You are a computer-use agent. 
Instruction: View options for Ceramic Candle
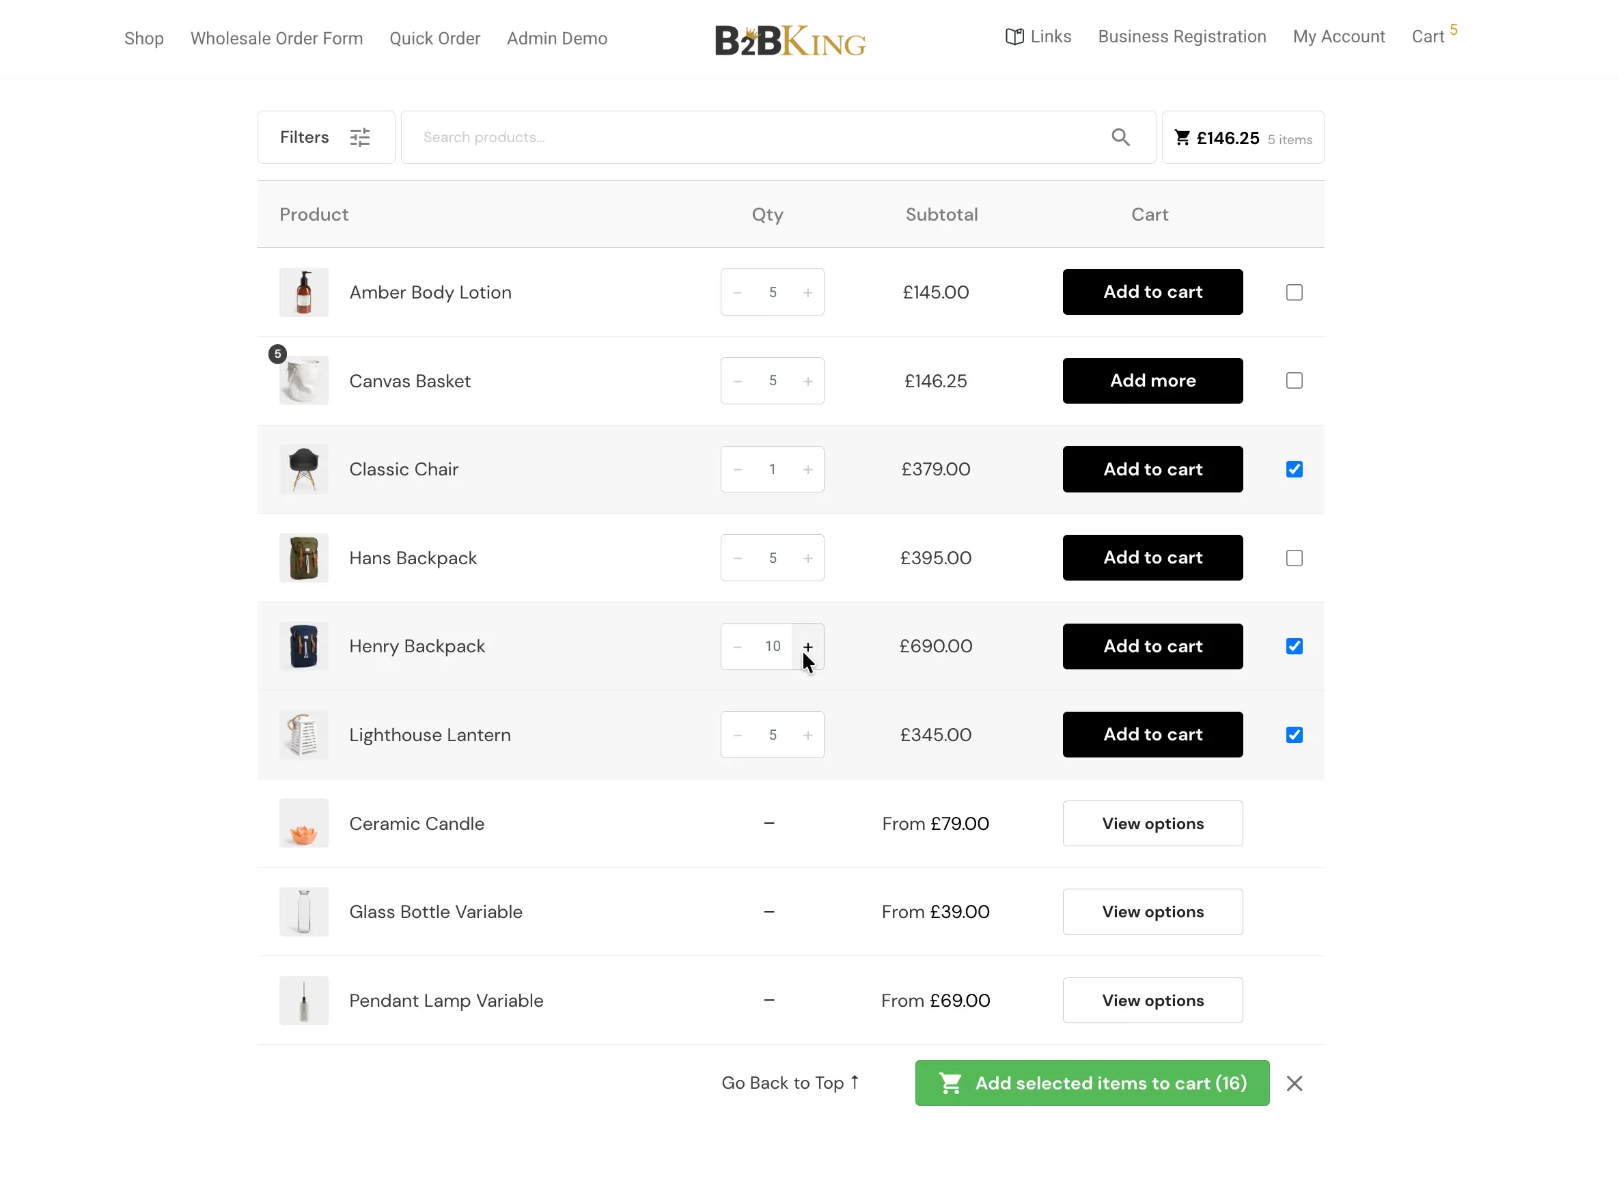point(1152,824)
